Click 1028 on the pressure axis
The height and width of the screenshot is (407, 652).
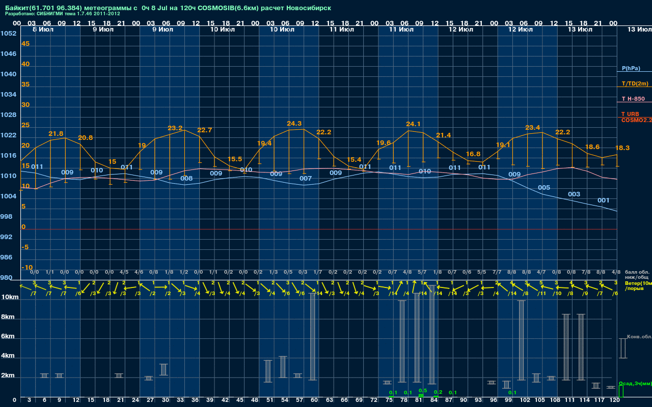pyautogui.click(x=8, y=115)
